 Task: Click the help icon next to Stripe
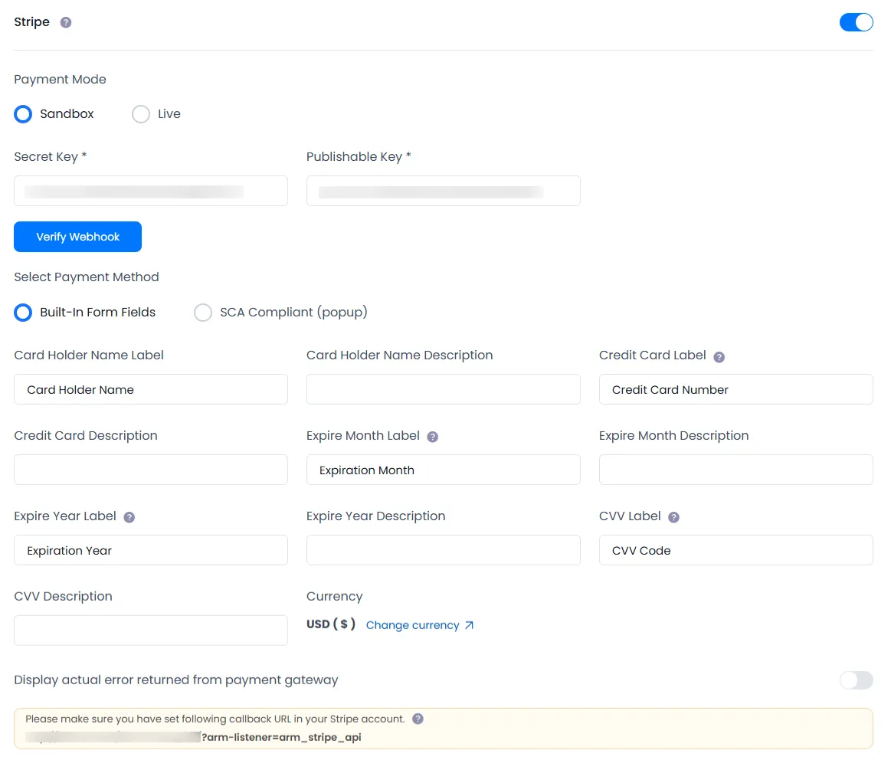pyautogui.click(x=66, y=22)
